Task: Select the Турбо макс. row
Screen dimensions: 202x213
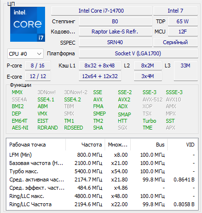Action: pos(102,171)
